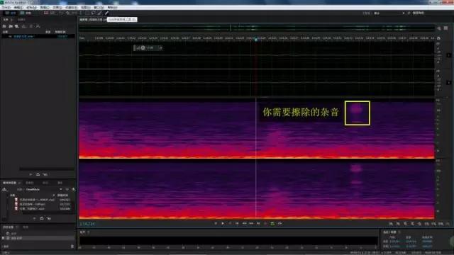Click the import file icon in Files panel
This screenshot has width=454, height=255.
11,26
